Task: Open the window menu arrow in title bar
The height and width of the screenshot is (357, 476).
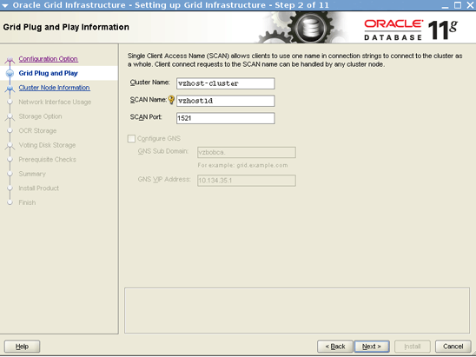Action: point(5,5)
